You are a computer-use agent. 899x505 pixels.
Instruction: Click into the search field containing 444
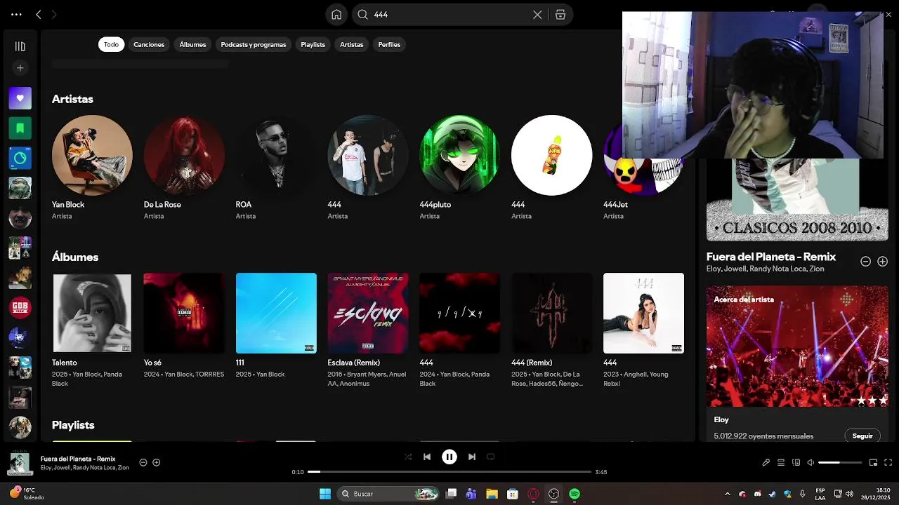tap(449, 15)
